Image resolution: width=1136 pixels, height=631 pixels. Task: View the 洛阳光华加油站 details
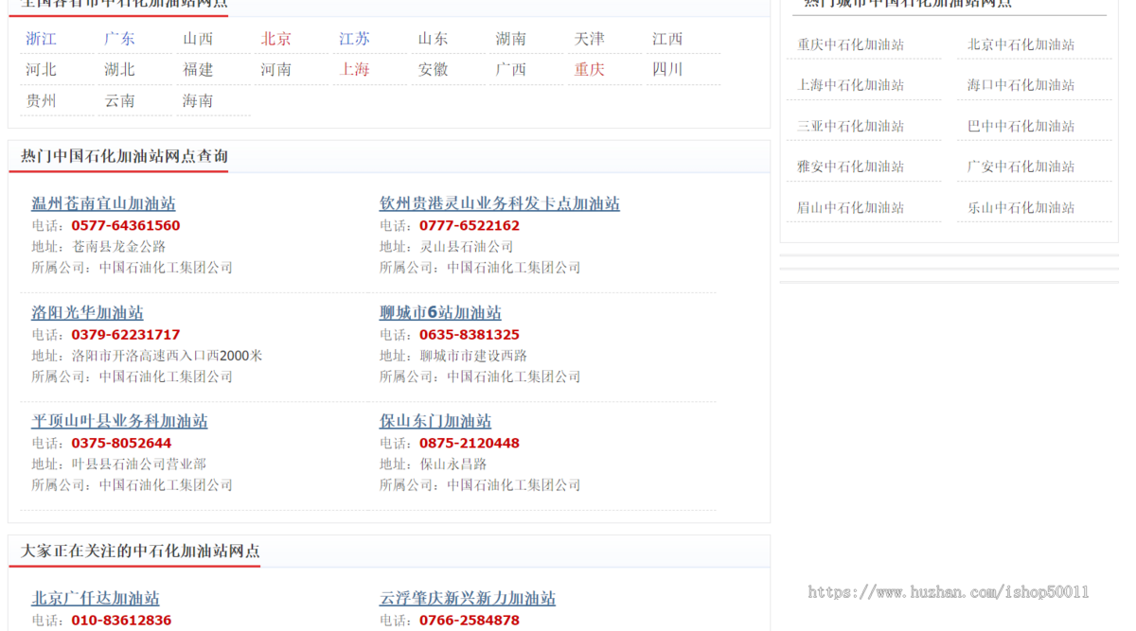[87, 312]
